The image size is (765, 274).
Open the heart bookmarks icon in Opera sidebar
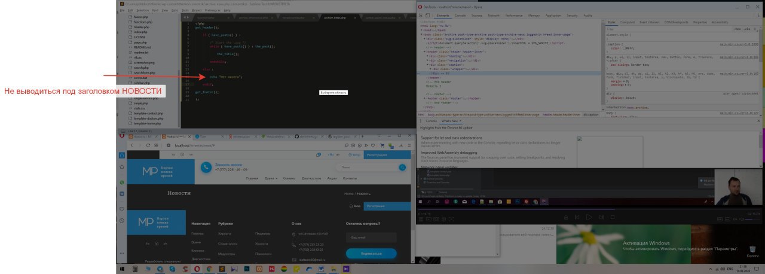click(122, 209)
